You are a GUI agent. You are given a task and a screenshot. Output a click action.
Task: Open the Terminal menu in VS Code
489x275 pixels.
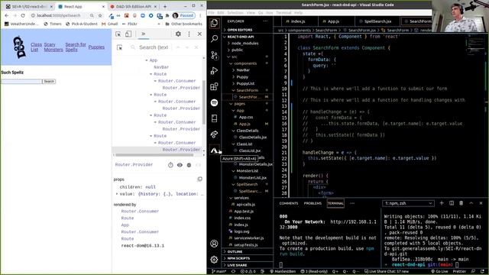[283, 13]
